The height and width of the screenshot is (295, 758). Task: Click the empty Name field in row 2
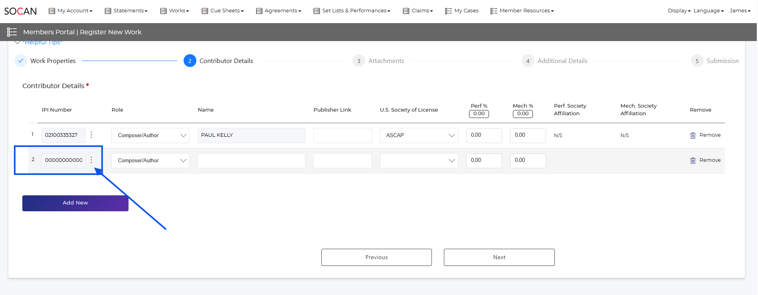coord(251,161)
